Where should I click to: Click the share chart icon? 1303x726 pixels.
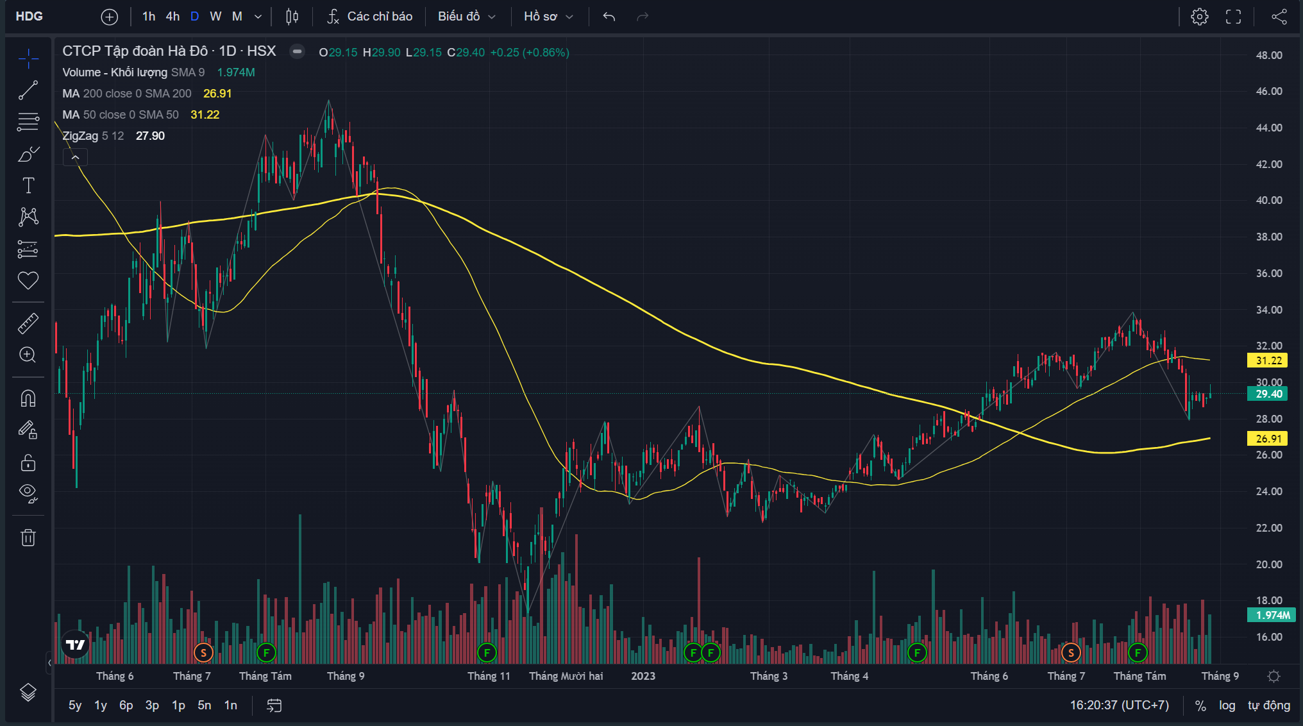(1279, 17)
